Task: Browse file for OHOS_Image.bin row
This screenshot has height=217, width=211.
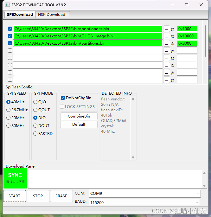Action: tap(166, 36)
